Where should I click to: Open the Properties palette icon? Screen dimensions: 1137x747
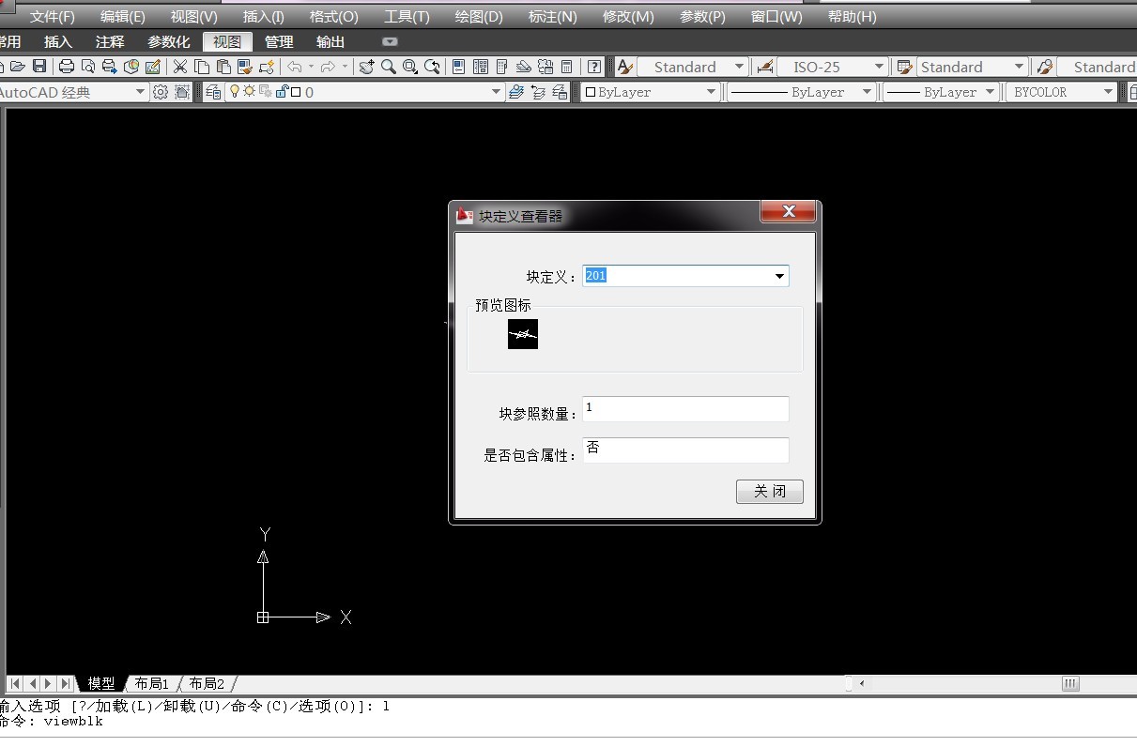tap(458, 67)
